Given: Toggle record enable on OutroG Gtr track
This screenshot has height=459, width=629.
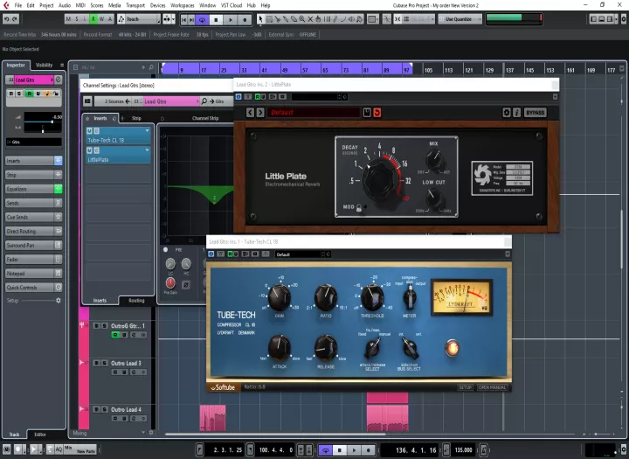Looking at the screenshot, I should tap(115, 335).
